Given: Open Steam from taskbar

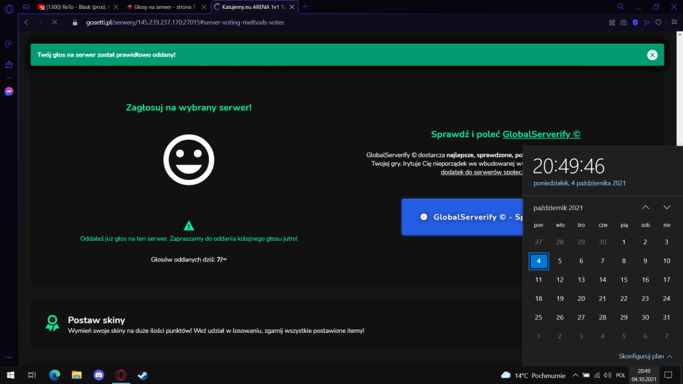Looking at the screenshot, I should click(143, 375).
